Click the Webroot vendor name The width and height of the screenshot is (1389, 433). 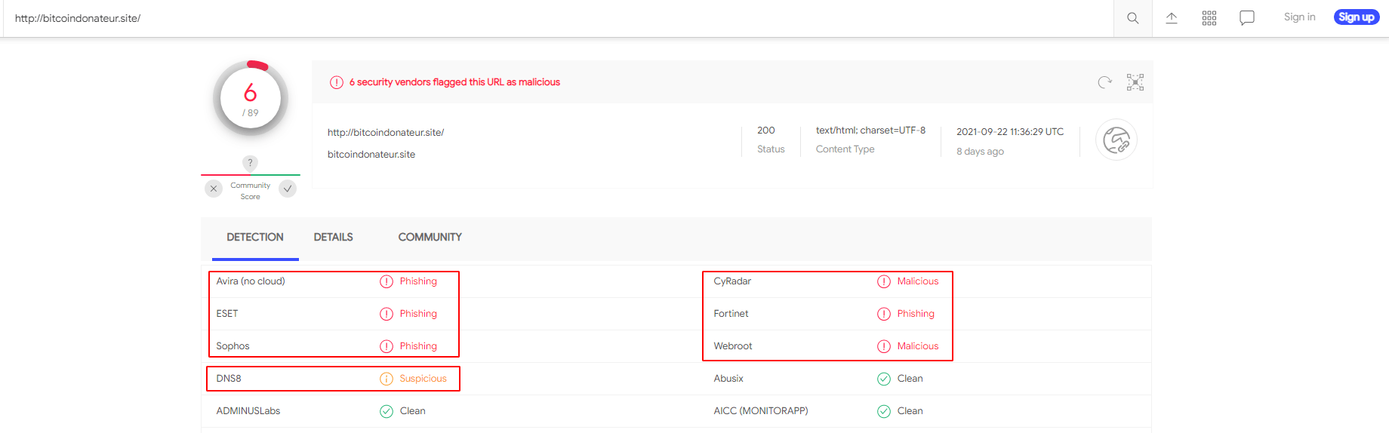click(x=733, y=346)
